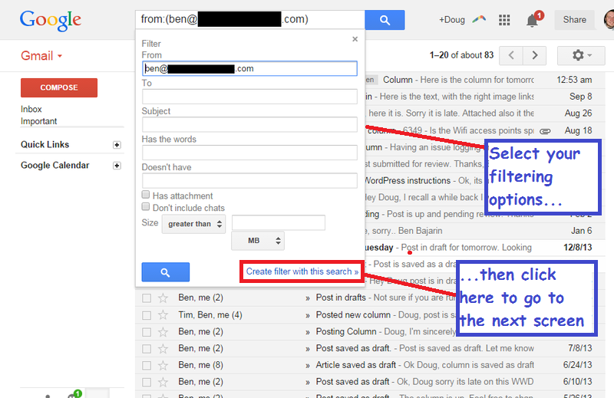Image resolution: width=614 pixels, height=398 pixels.
Task: Select the 'Tim, Ben, me (4)' conversation checkbox
Action: pos(147,315)
